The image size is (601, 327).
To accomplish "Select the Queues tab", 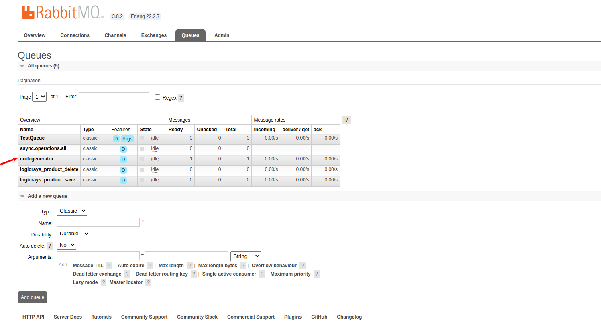I will click(190, 35).
